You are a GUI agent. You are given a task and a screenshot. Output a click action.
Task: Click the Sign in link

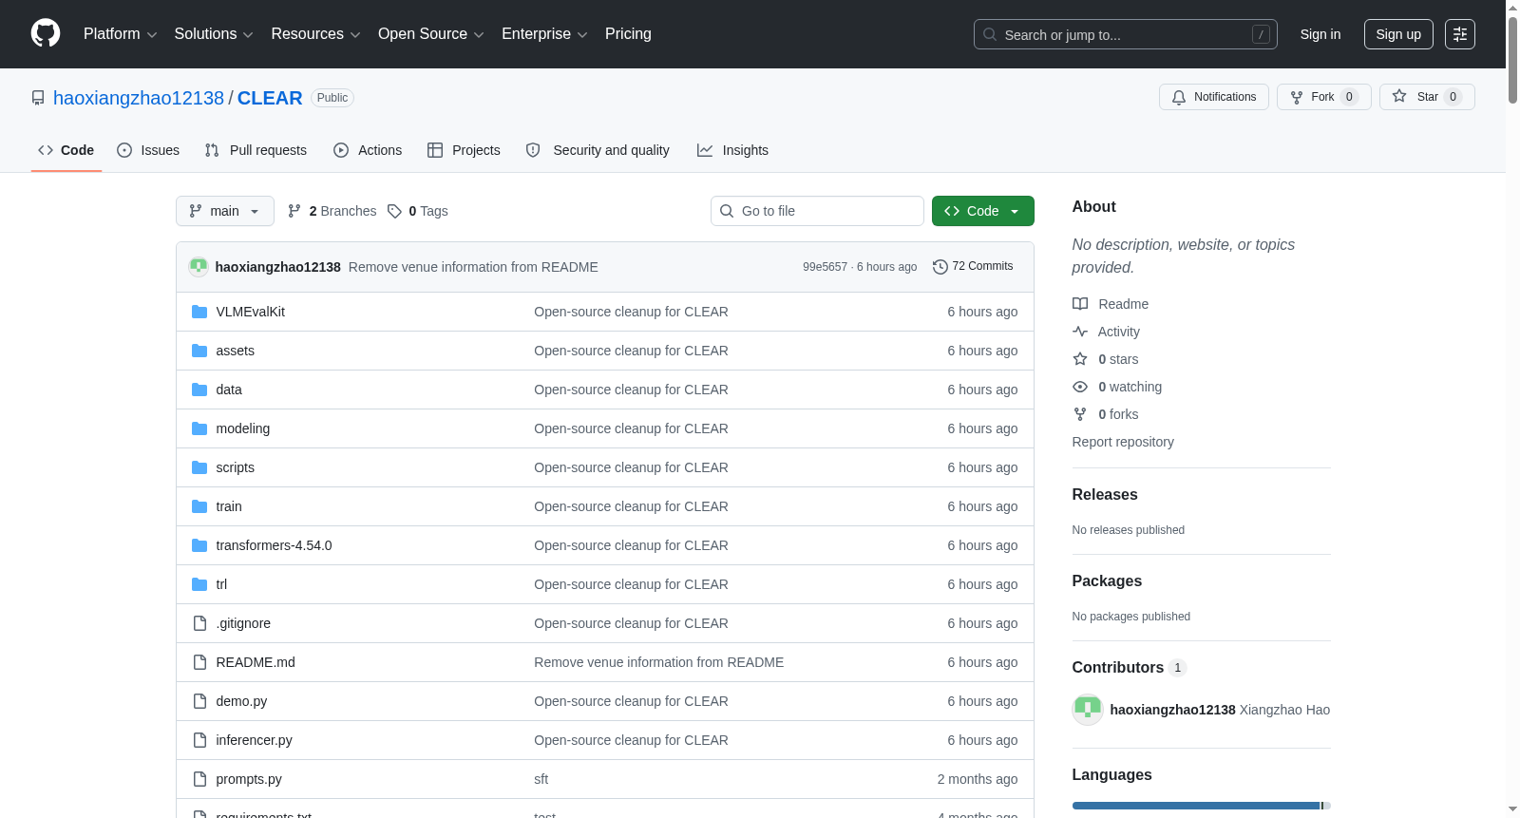point(1320,34)
